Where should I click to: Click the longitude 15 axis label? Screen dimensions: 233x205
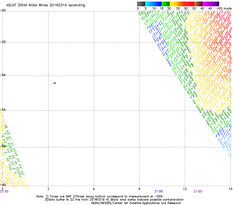coord(230,189)
